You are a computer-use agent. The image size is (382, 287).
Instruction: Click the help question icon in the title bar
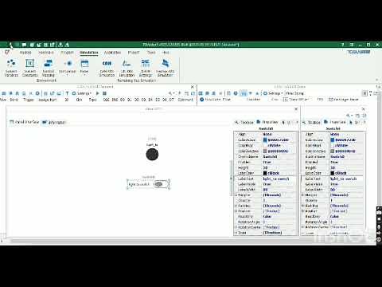point(342,45)
